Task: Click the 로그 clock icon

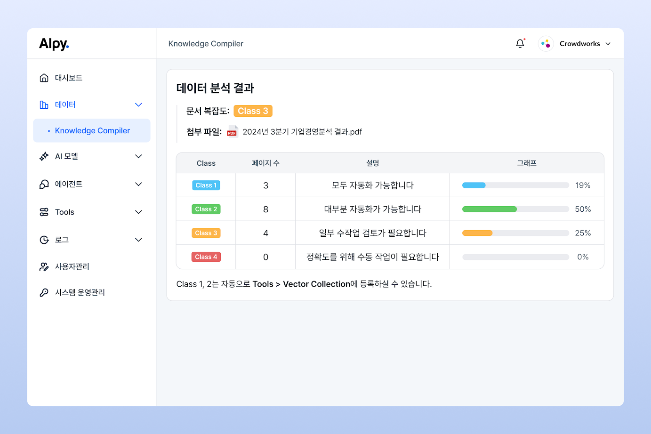Action: (44, 240)
